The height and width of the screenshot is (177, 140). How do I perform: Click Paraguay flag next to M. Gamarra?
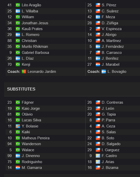pyautogui.click(x=18, y=168)
